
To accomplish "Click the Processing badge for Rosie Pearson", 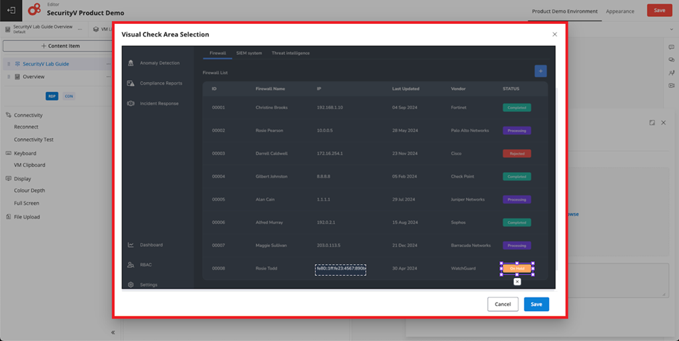I will 517,130.
